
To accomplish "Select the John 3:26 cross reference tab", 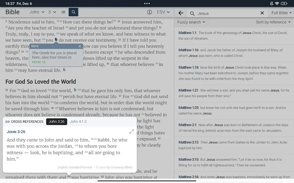I will [x=57, y=121].
